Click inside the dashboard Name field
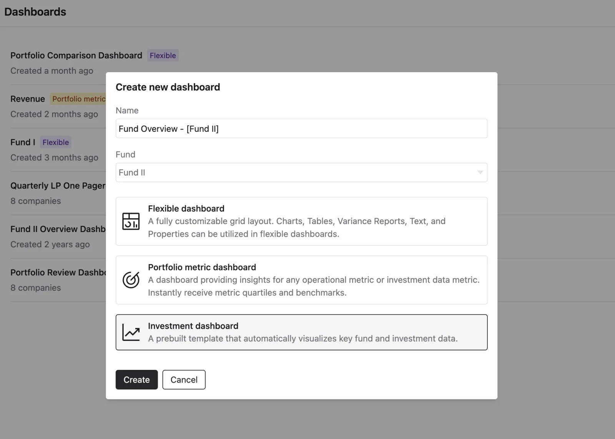This screenshot has width=615, height=439. [301, 128]
